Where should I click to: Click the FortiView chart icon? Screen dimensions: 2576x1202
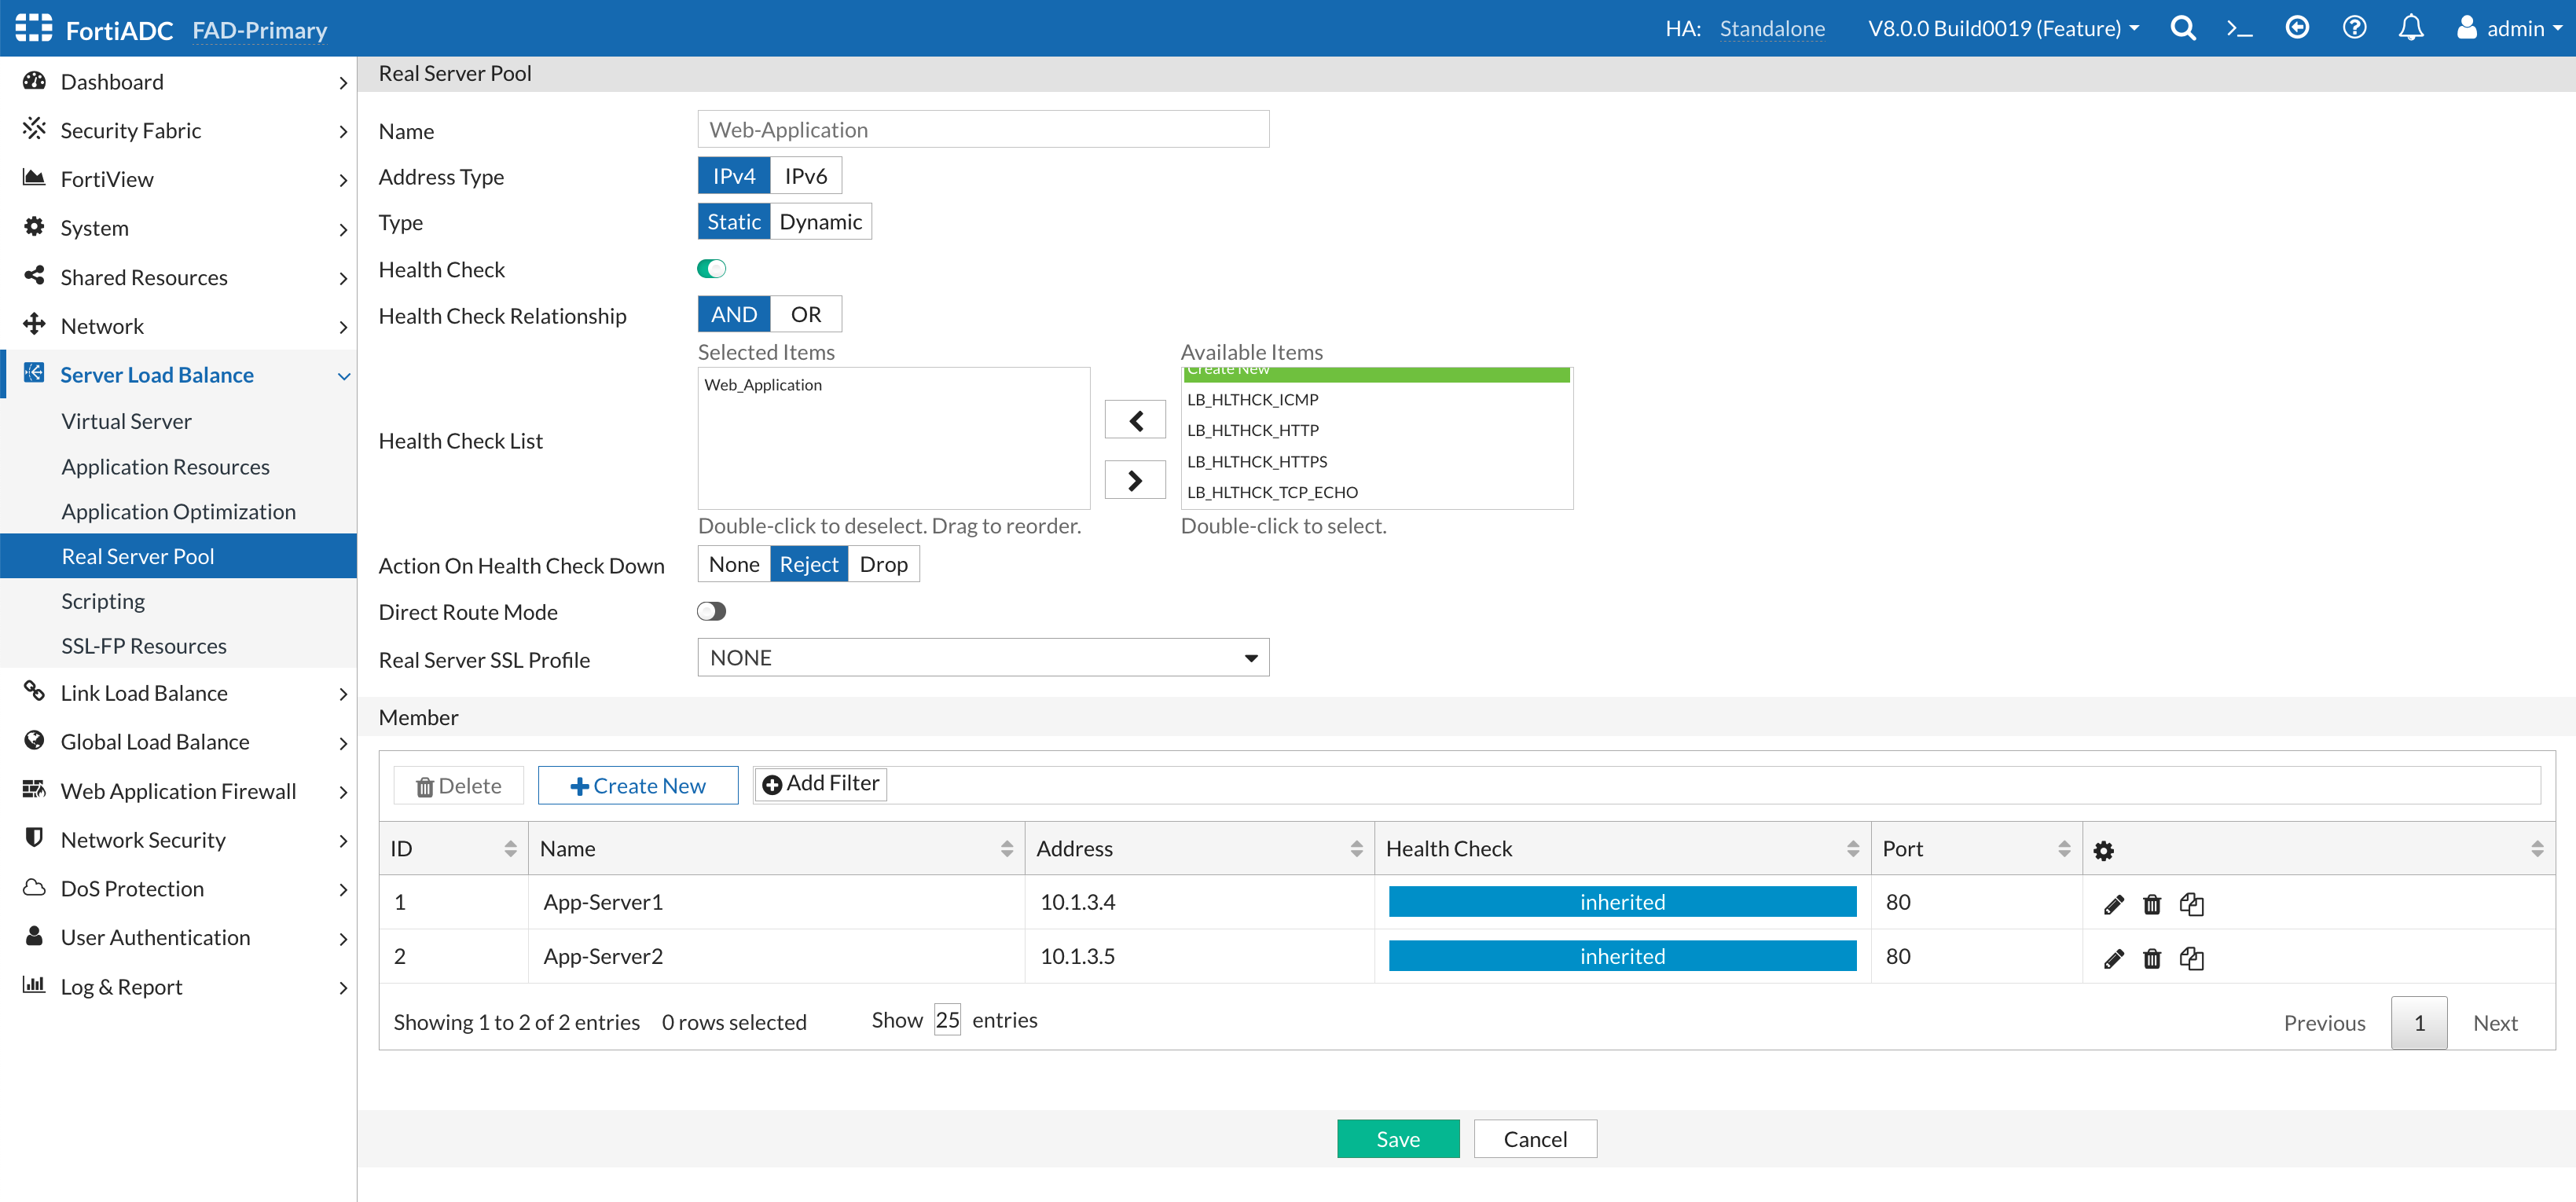pyautogui.click(x=34, y=178)
